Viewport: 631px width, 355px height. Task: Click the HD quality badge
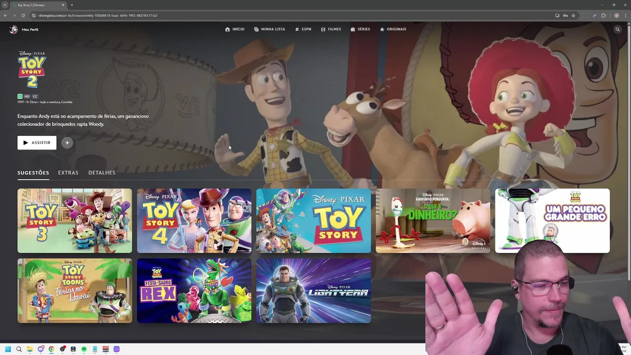click(27, 97)
